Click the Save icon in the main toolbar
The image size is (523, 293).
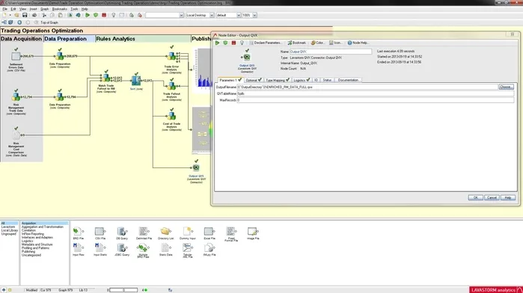[25, 16]
